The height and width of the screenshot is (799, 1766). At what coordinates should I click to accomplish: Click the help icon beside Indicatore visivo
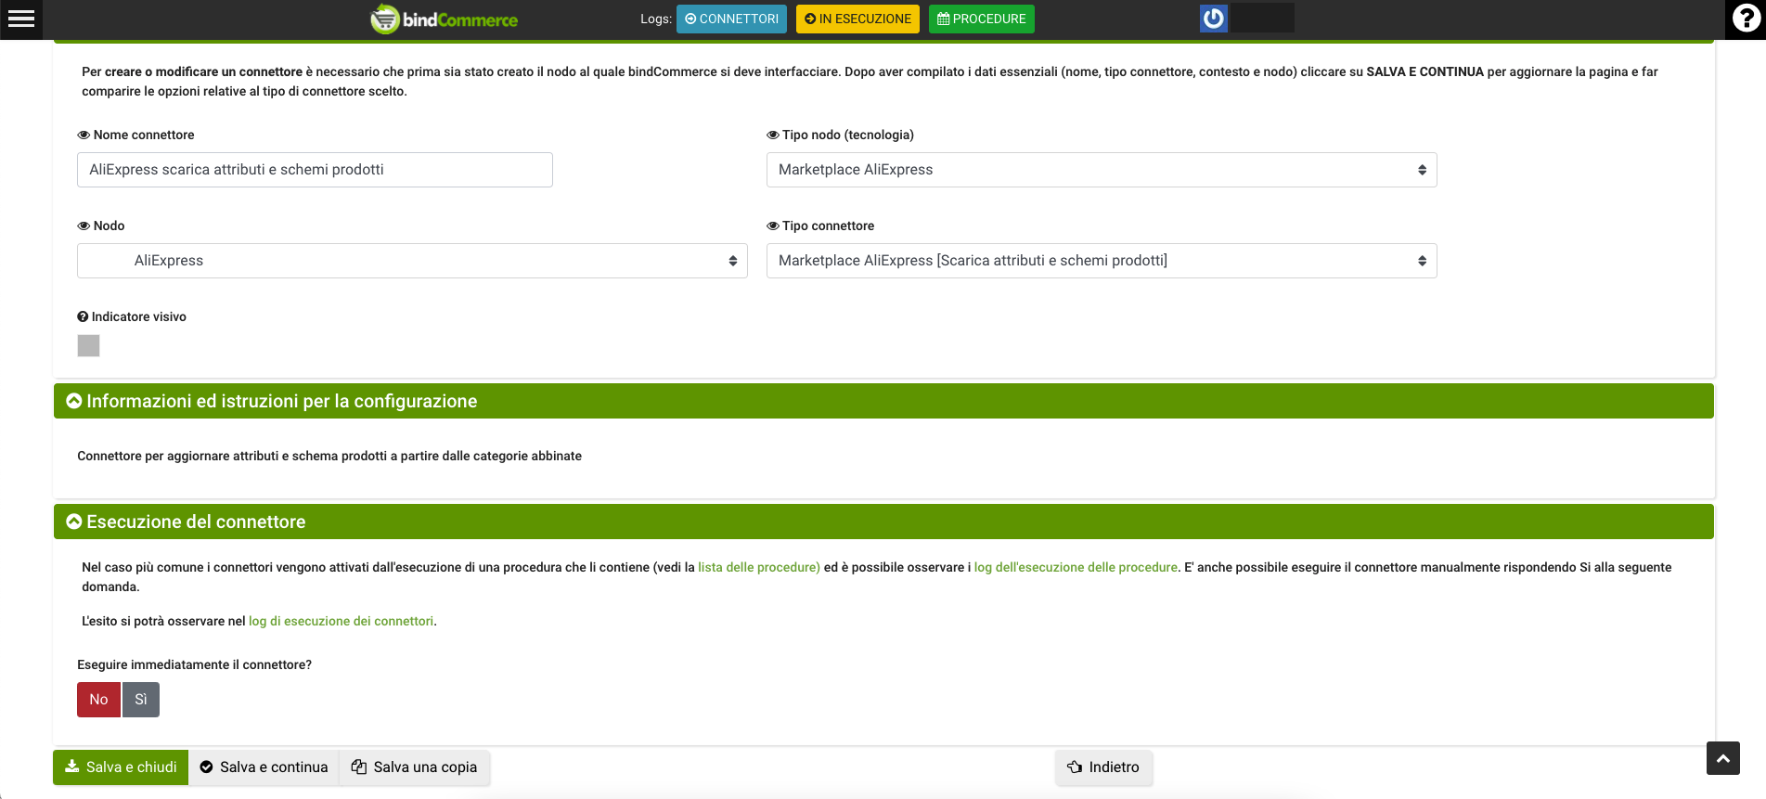83,317
